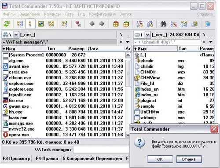Click the [..] parent folder entry
Viewport: 220px width, 168px height.
[174, 55]
